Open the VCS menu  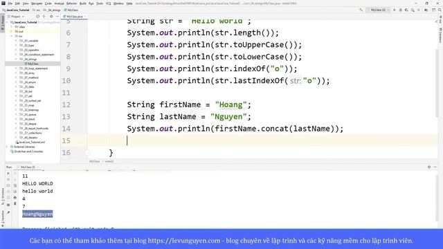[x=108, y=3]
